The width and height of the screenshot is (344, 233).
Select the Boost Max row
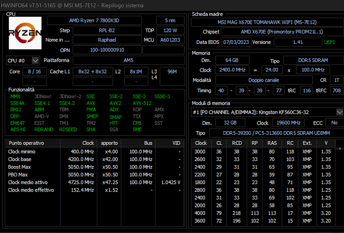(94, 167)
